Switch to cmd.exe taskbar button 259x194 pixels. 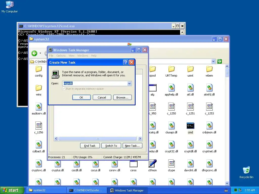[87, 190]
